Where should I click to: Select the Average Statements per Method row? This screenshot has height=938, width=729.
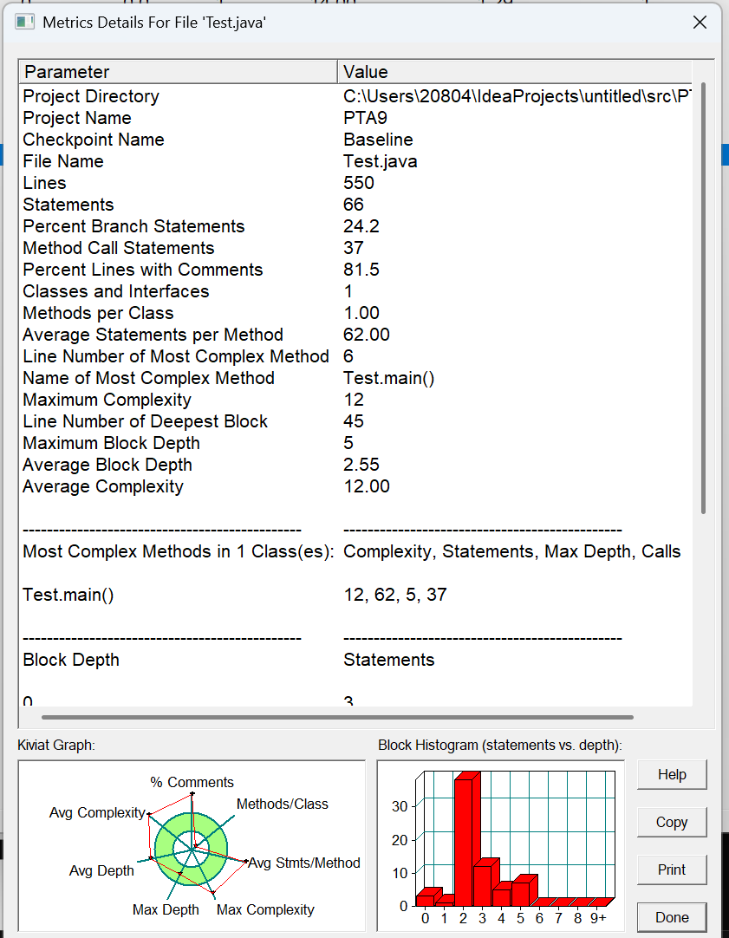coord(355,335)
